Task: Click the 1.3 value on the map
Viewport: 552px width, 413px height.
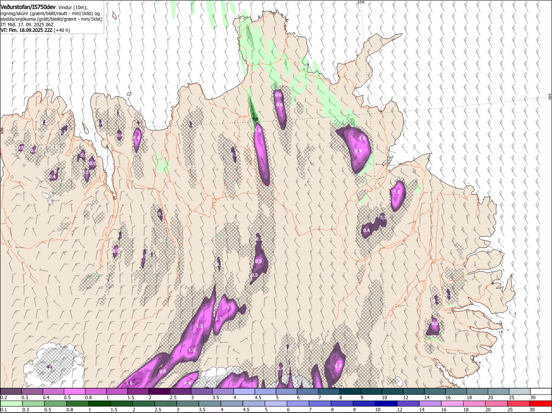Action: coord(199,326)
